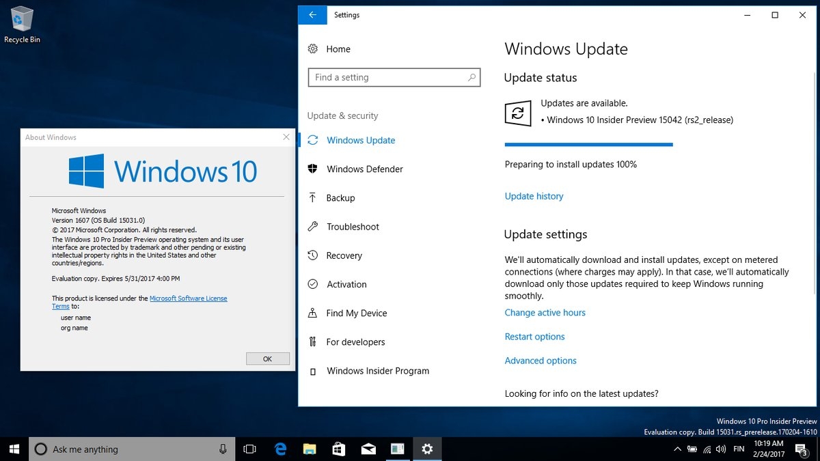Click Change active hours link
820x461 pixels.
tap(545, 313)
